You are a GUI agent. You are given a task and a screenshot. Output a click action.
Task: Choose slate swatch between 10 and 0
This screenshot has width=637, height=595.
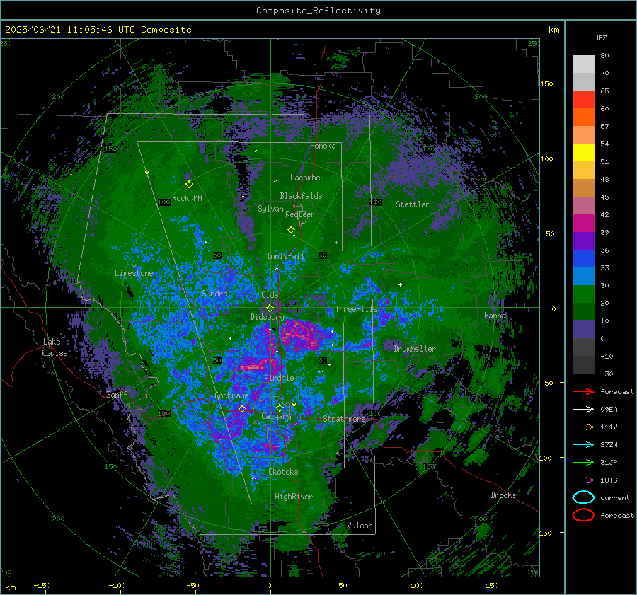tap(583, 330)
